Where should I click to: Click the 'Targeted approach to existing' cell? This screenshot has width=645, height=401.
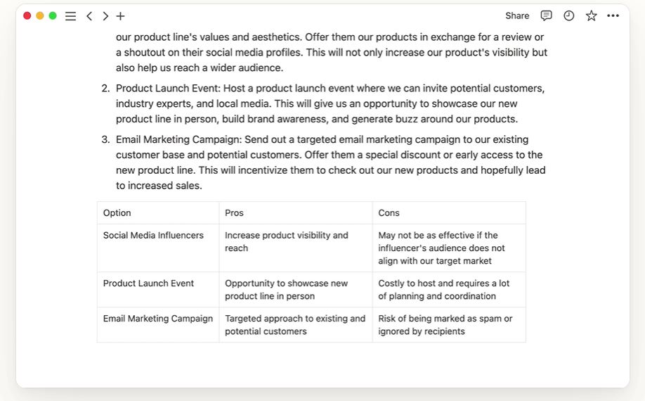pyautogui.click(x=296, y=324)
